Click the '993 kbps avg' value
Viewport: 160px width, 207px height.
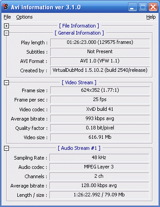tap(100, 119)
